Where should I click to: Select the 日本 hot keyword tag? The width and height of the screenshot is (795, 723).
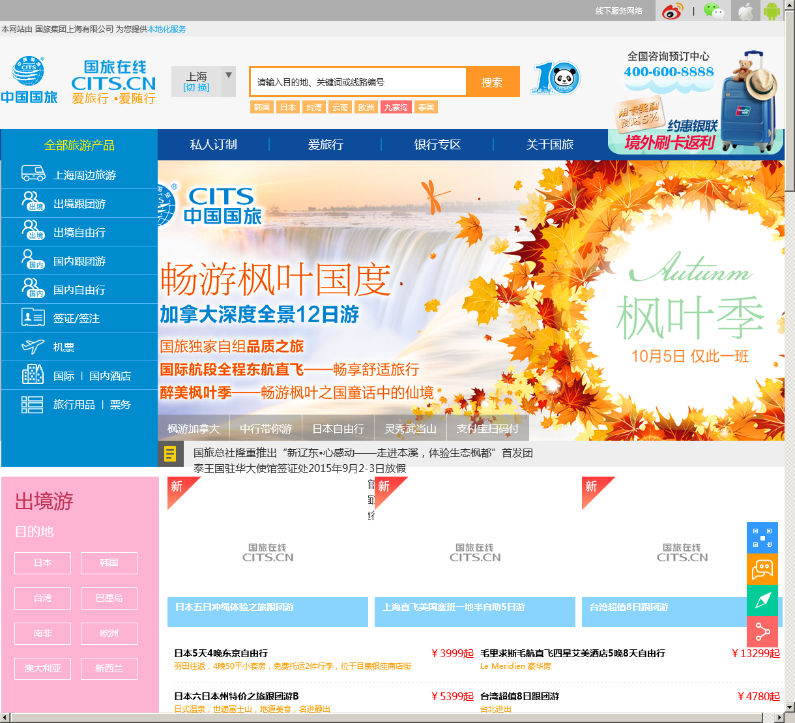click(288, 107)
